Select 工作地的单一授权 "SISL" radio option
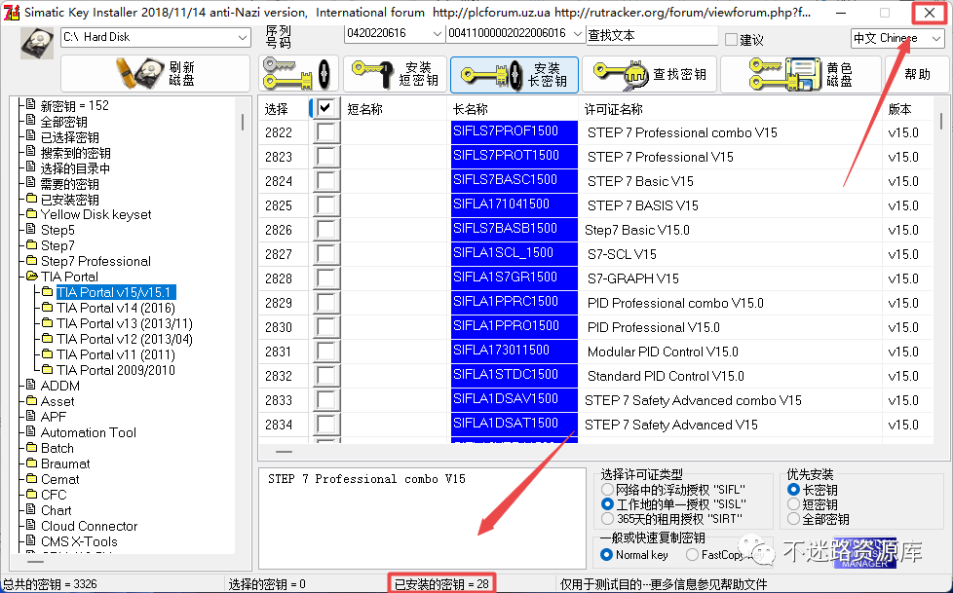953x593 pixels. click(606, 504)
